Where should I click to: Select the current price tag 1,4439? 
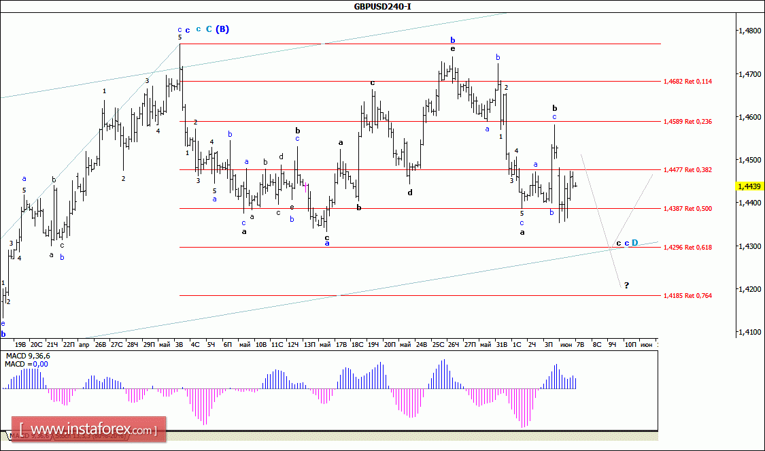click(749, 186)
